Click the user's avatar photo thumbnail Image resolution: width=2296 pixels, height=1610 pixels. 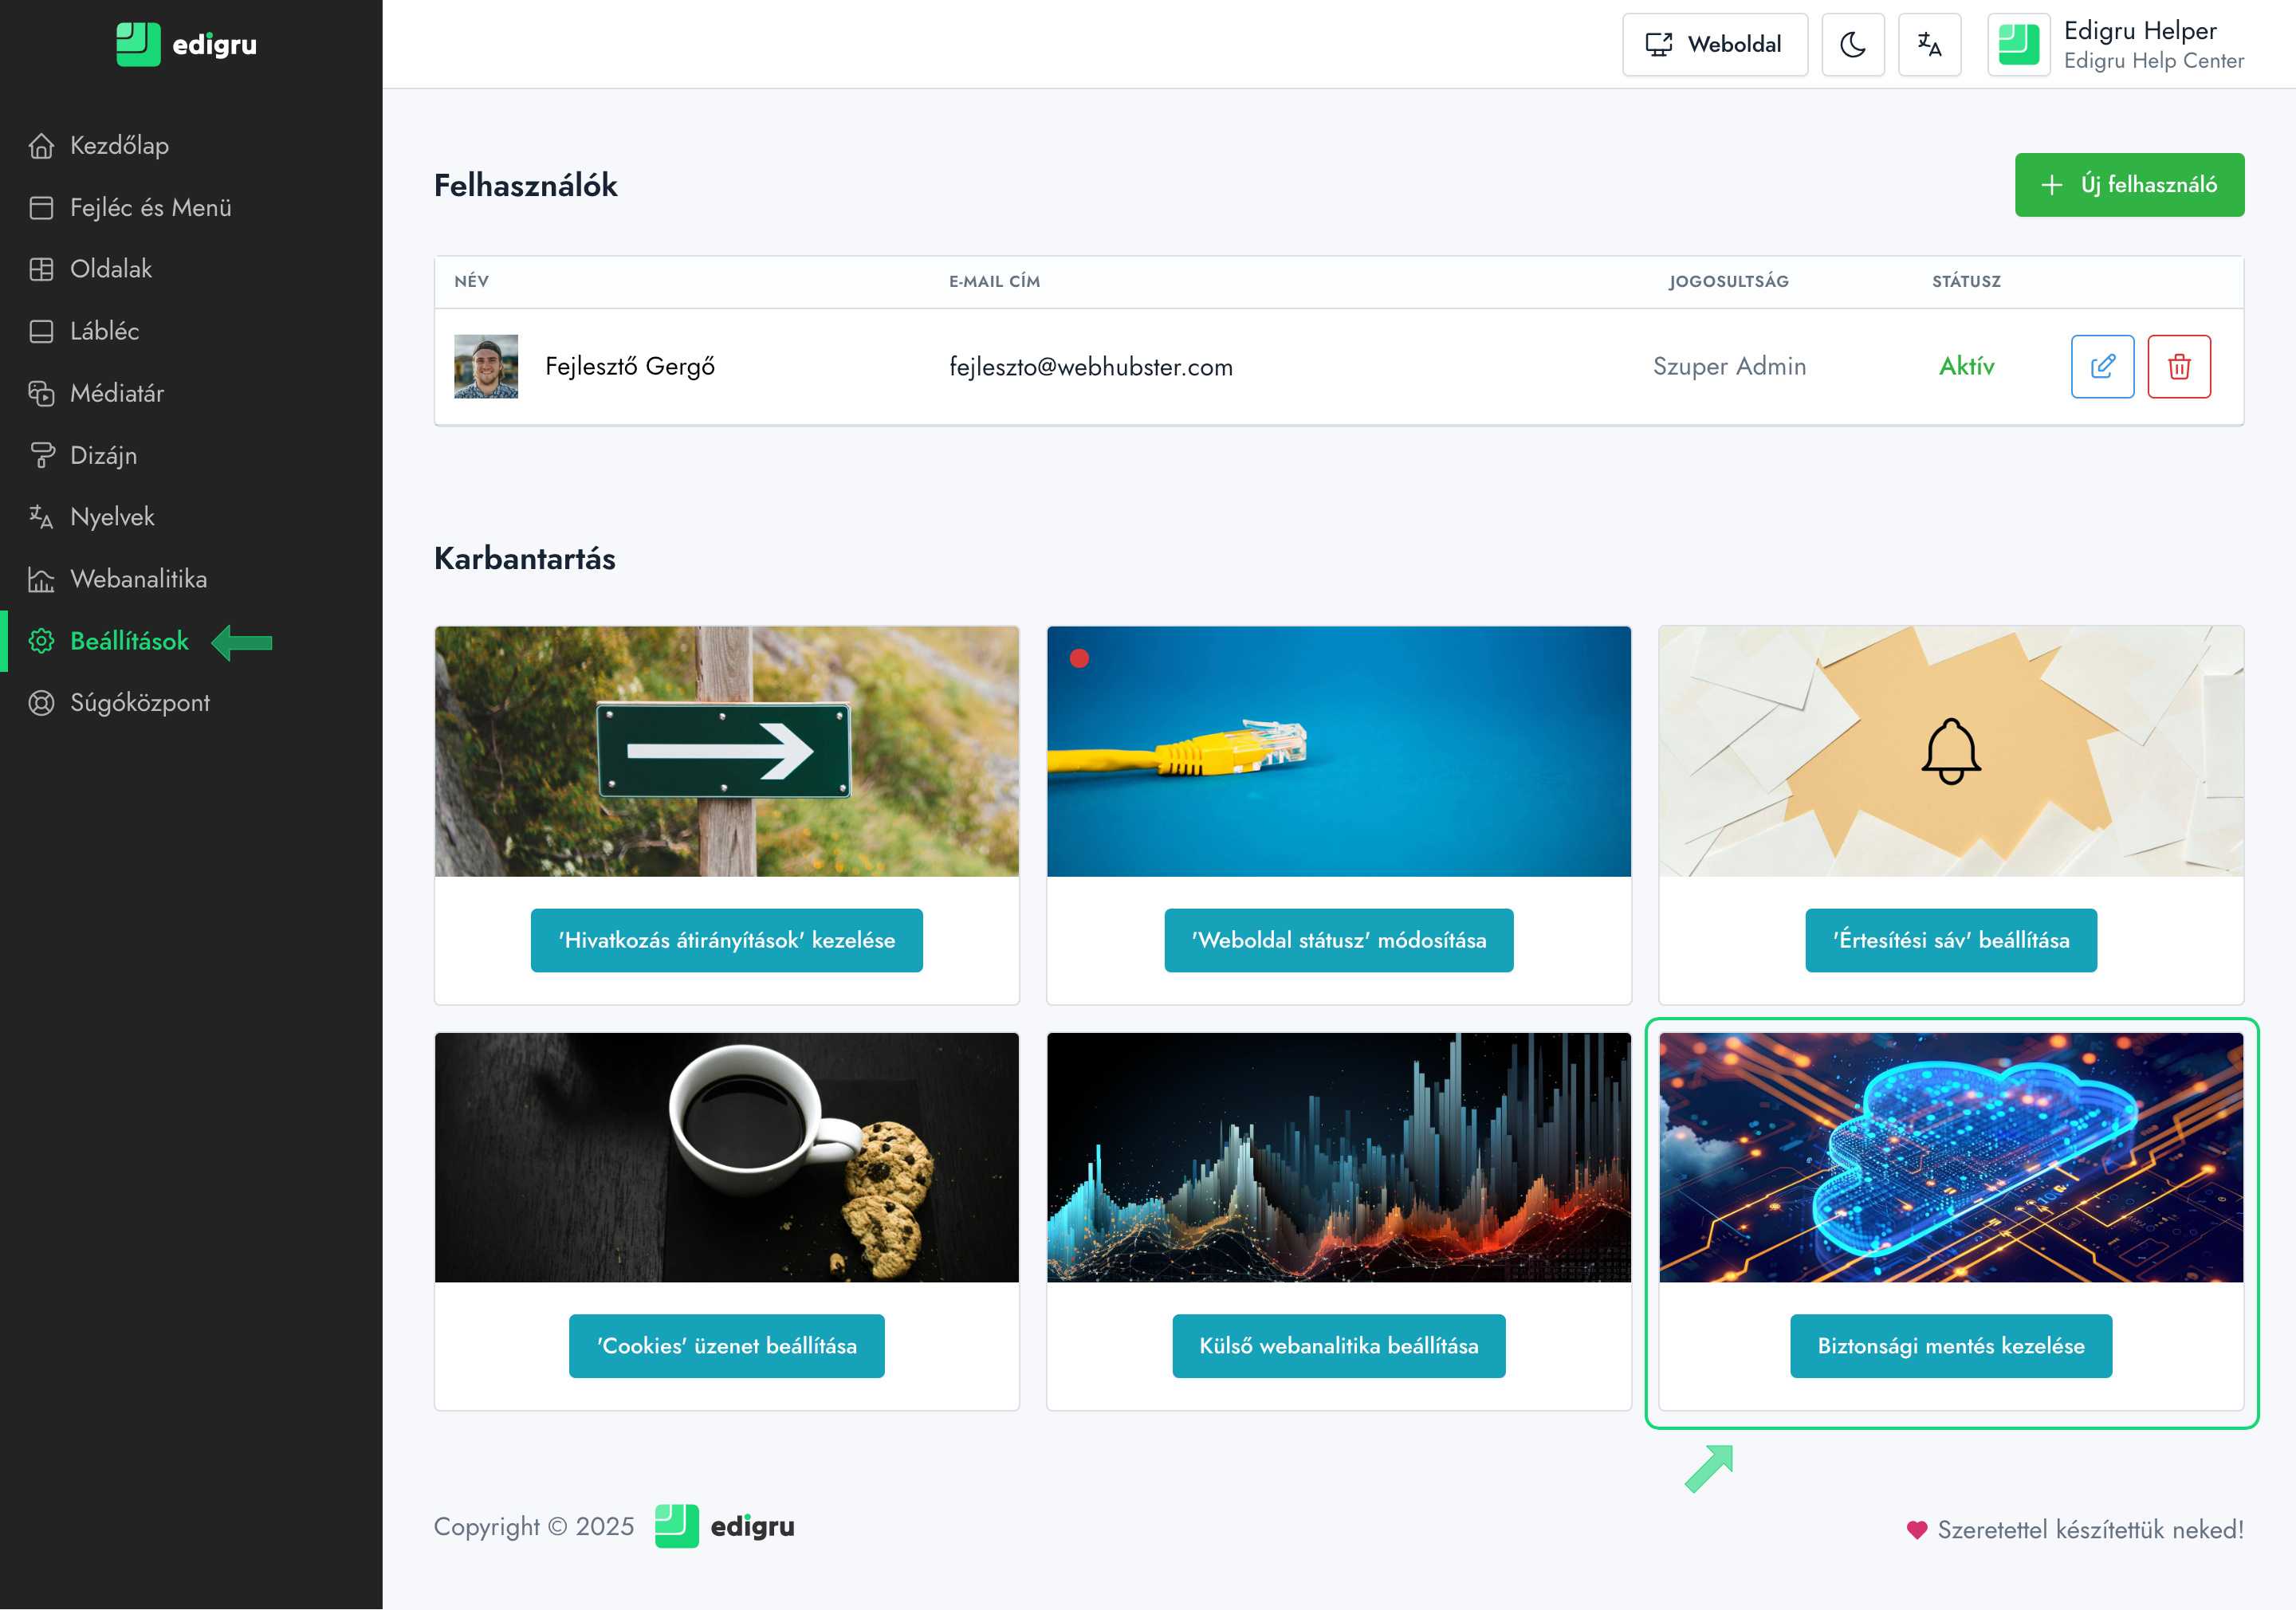[486, 366]
